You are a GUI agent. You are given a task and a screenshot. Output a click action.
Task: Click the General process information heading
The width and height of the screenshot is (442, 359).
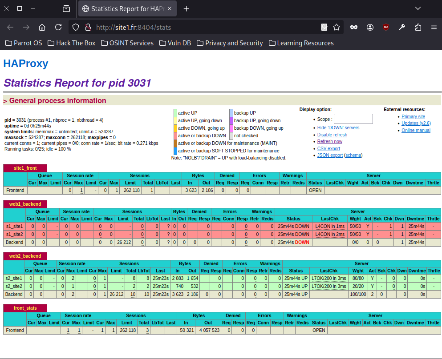tap(57, 101)
